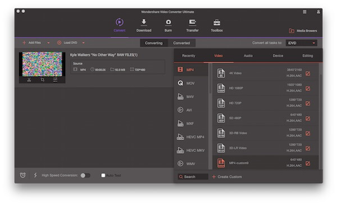The image size is (337, 204).
Task: Expand the Add Files dropdown arrow
Action: coord(48,43)
